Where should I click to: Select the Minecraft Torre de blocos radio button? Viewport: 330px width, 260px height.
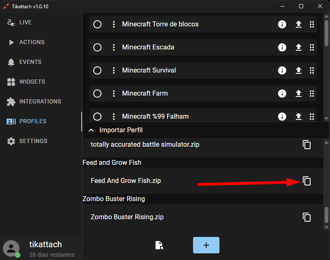coord(97,24)
